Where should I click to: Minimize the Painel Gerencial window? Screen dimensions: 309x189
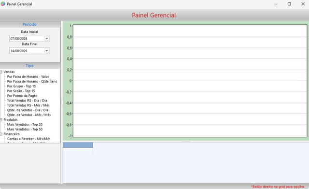coord(276,4)
